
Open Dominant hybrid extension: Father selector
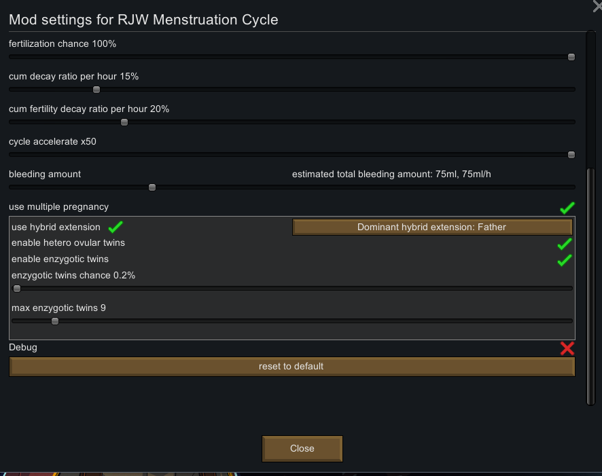[432, 227]
